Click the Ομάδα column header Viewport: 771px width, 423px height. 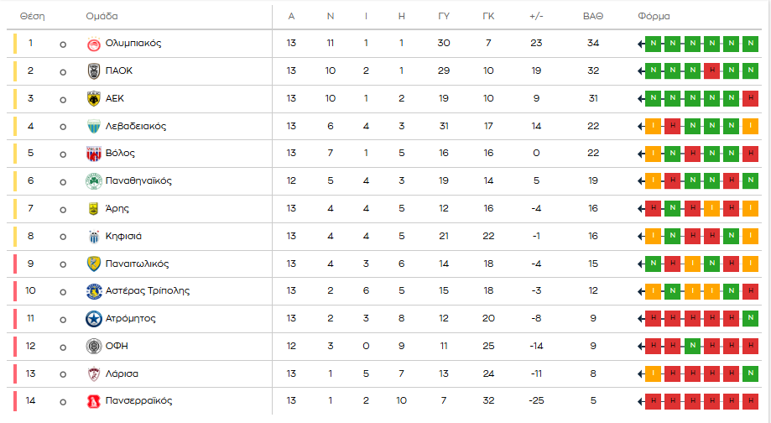(x=102, y=17)
